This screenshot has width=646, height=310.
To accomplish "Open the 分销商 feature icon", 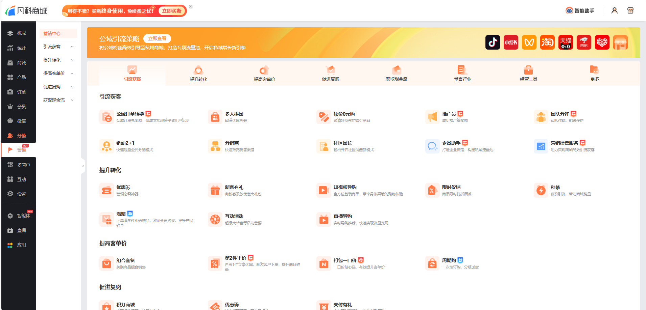I will point(215,146).
